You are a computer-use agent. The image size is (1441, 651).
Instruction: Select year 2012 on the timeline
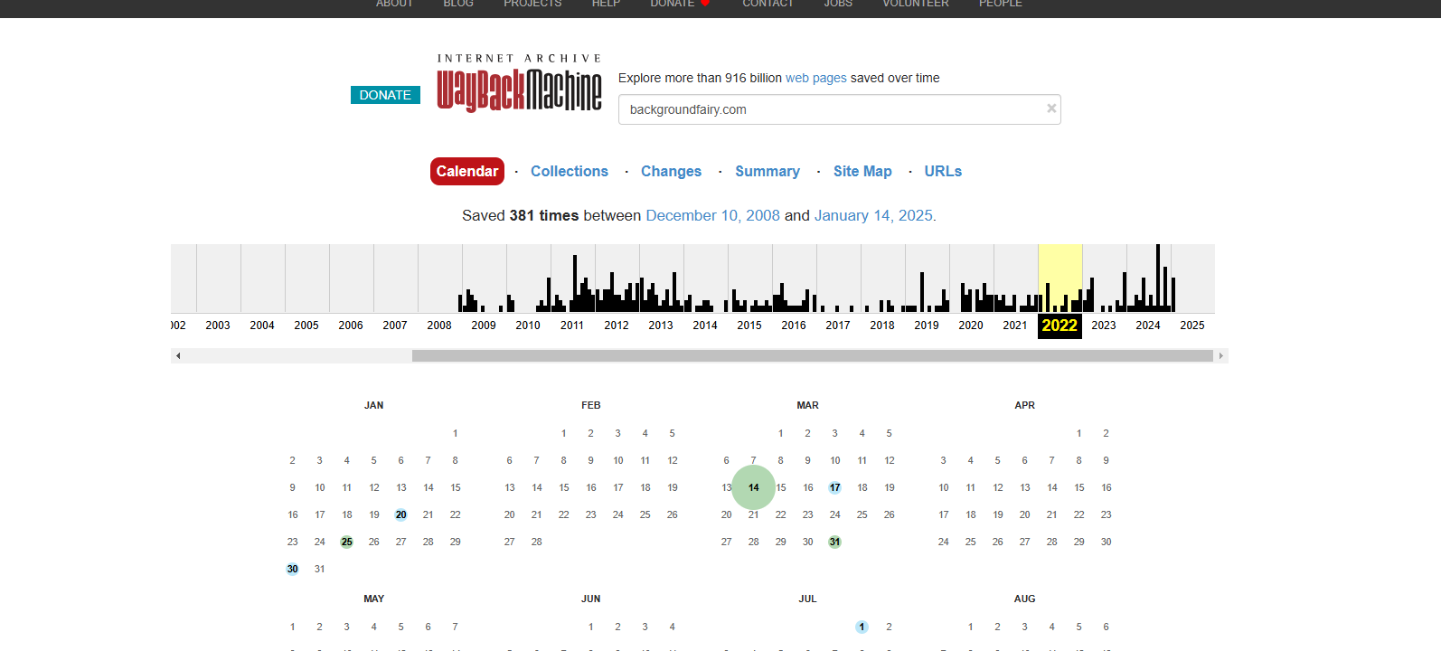point(617,325)
